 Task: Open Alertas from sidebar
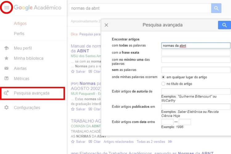click(20, 68)
